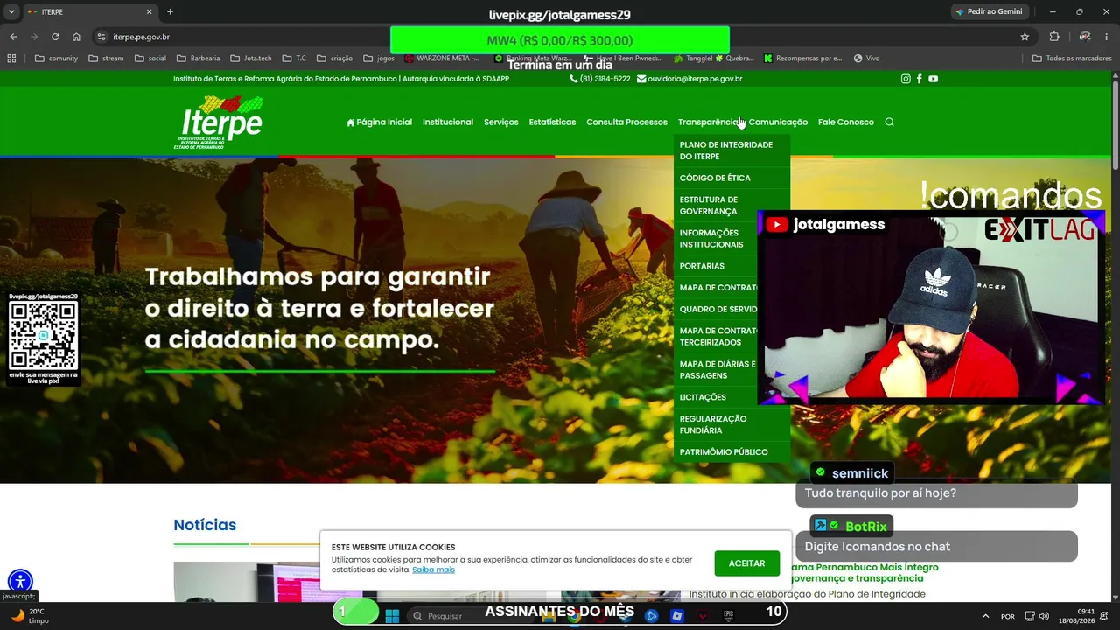Open the Serviços menu

click(501, 122)
